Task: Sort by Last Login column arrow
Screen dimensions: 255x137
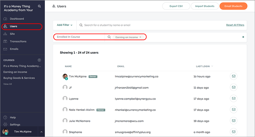Action: click(x=212, y=66)
